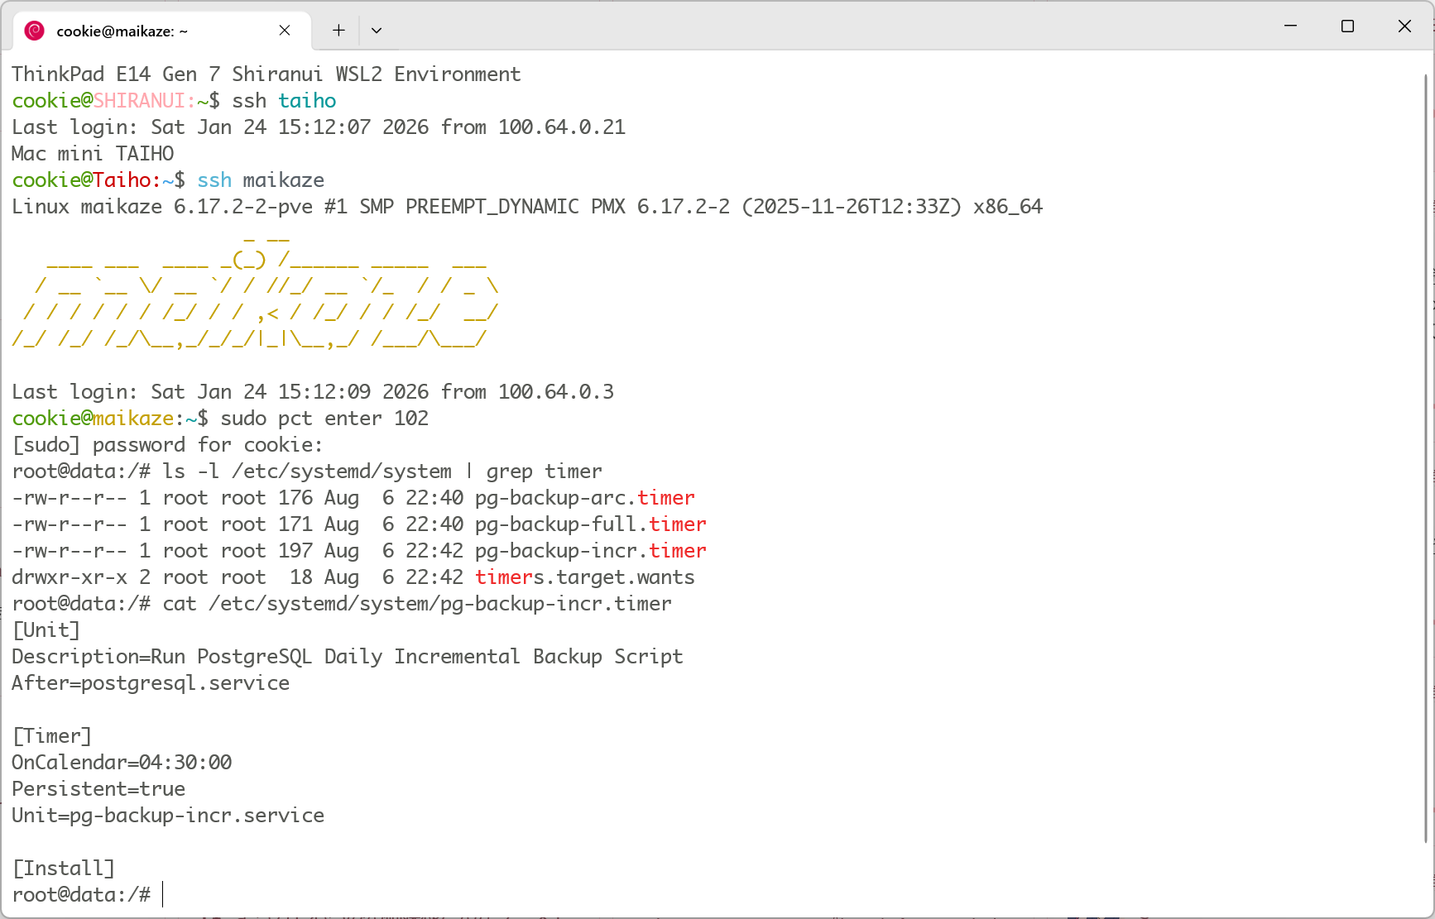The height and width of the screenshot is (919, 1435).
Task: Click the timers.target.wants directory entry
Action: (x=584, y=577)
